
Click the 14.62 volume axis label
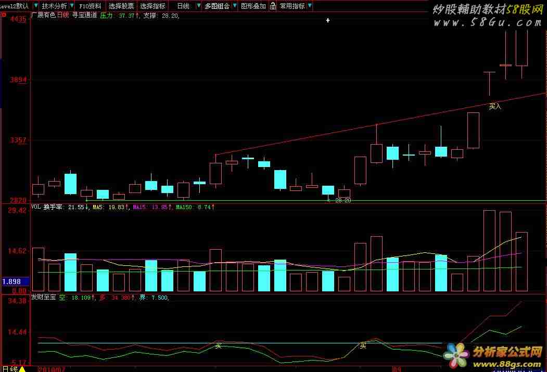[17, 251]
